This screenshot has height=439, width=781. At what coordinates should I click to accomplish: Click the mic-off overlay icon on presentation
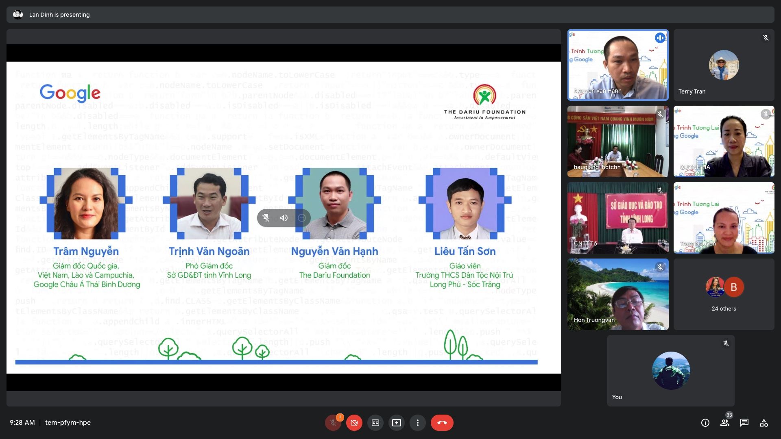coord(266,218)
